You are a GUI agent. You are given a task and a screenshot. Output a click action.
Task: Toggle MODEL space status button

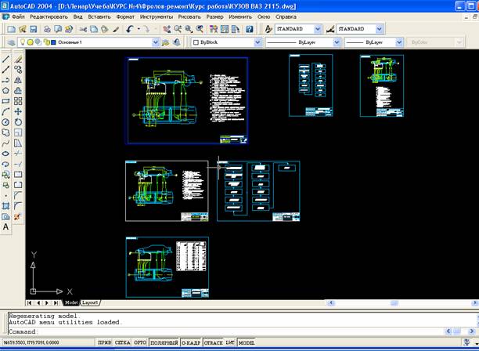click(x=247, y=342)
